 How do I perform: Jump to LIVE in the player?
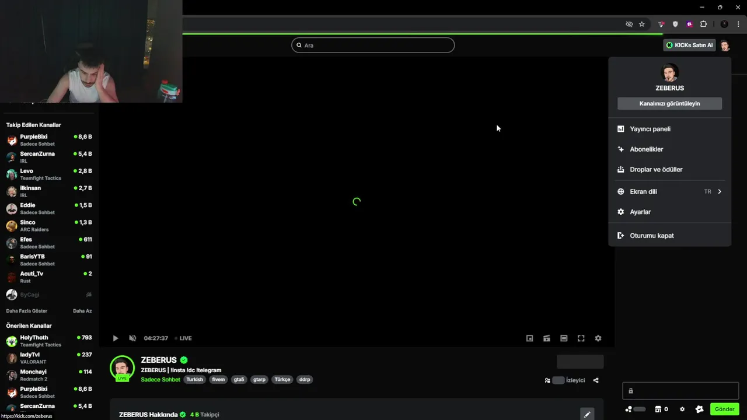tap(183, 338)
